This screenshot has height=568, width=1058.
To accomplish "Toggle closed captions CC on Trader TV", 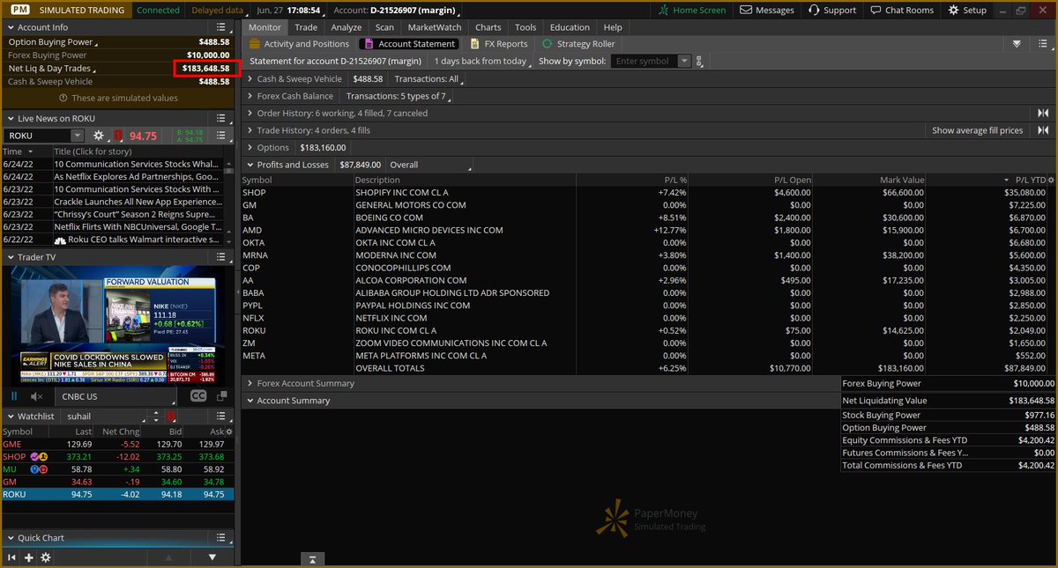I will coord(198,396).
